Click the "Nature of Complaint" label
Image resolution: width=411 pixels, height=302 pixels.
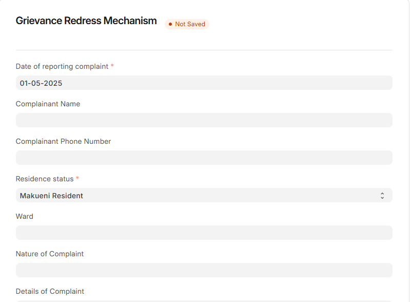coord(50,254)
